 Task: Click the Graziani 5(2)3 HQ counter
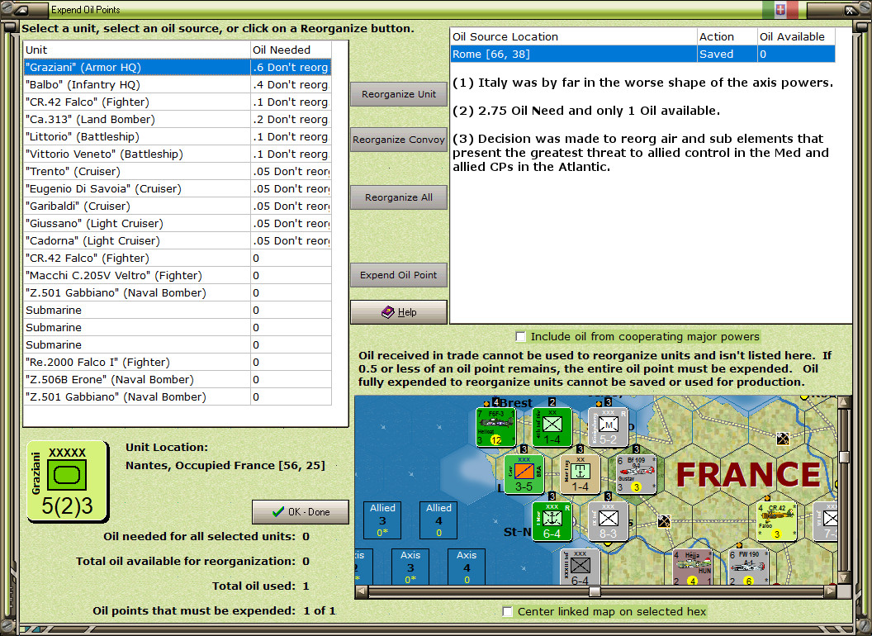(x=68, y=482)
